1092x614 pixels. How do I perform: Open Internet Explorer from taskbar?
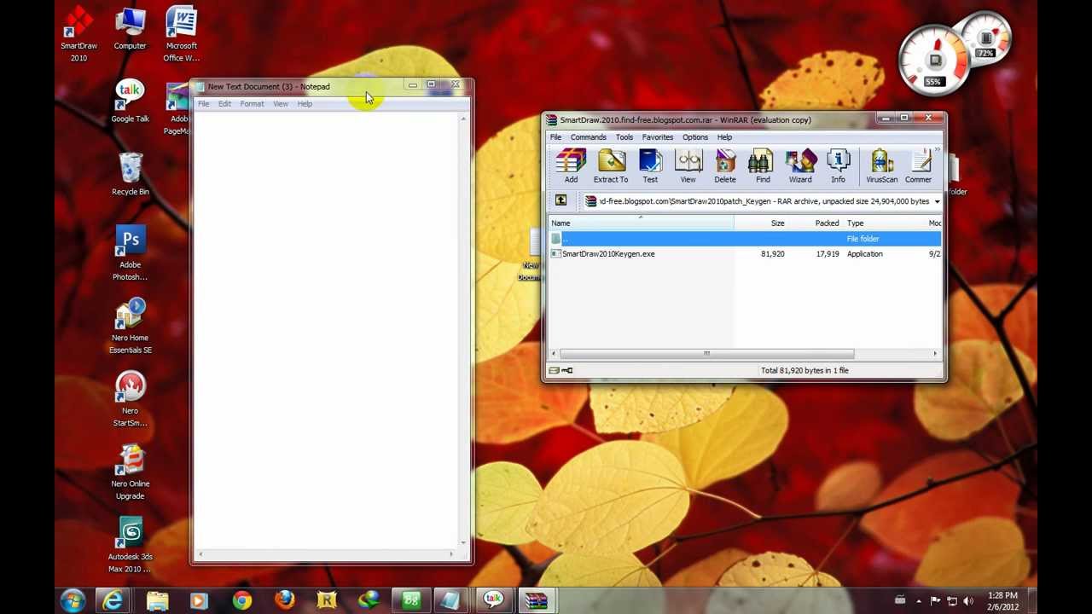tap(113, 601)
